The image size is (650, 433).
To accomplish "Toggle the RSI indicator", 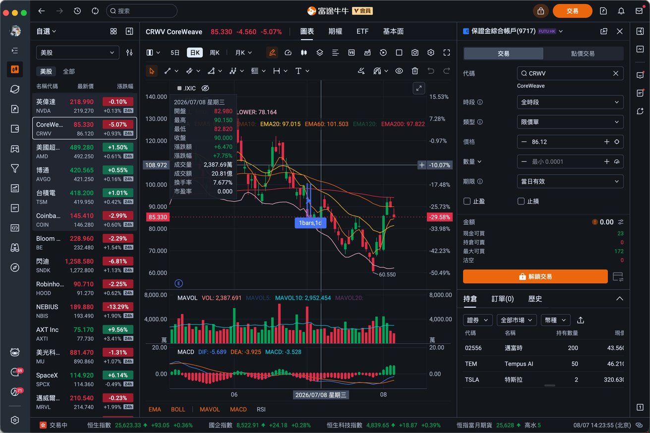I will [261, 409].
